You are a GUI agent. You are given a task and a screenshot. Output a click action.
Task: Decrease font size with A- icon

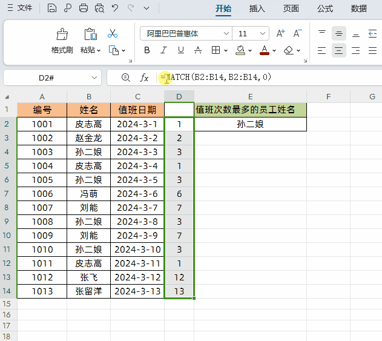(x=297, y=34)
